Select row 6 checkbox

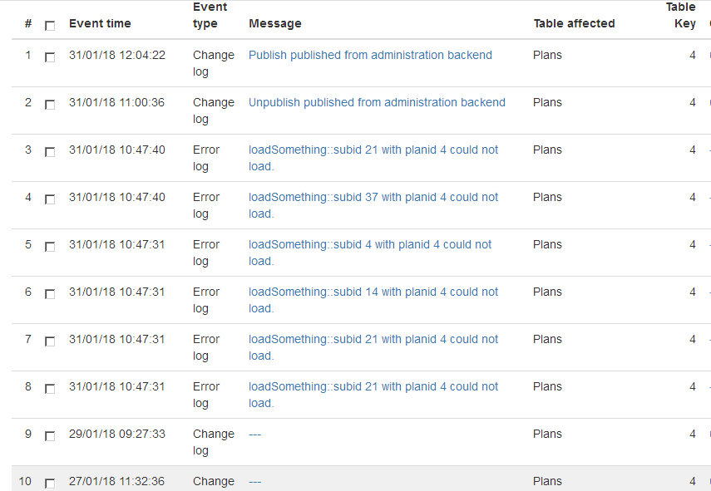click(x=50, y=294)
